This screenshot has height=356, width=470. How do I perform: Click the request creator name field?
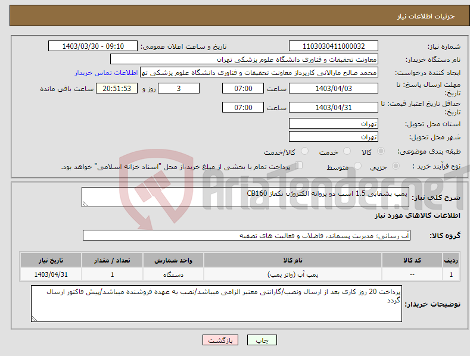click(x=259, y=73)
